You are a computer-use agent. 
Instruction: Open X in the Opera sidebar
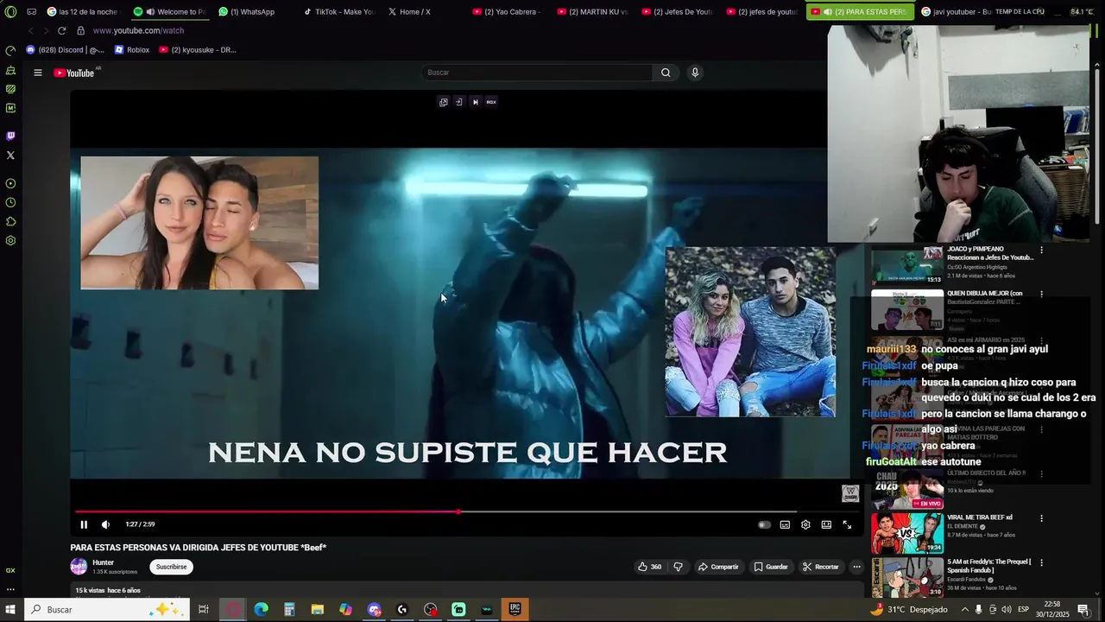[x=10, y=155]
